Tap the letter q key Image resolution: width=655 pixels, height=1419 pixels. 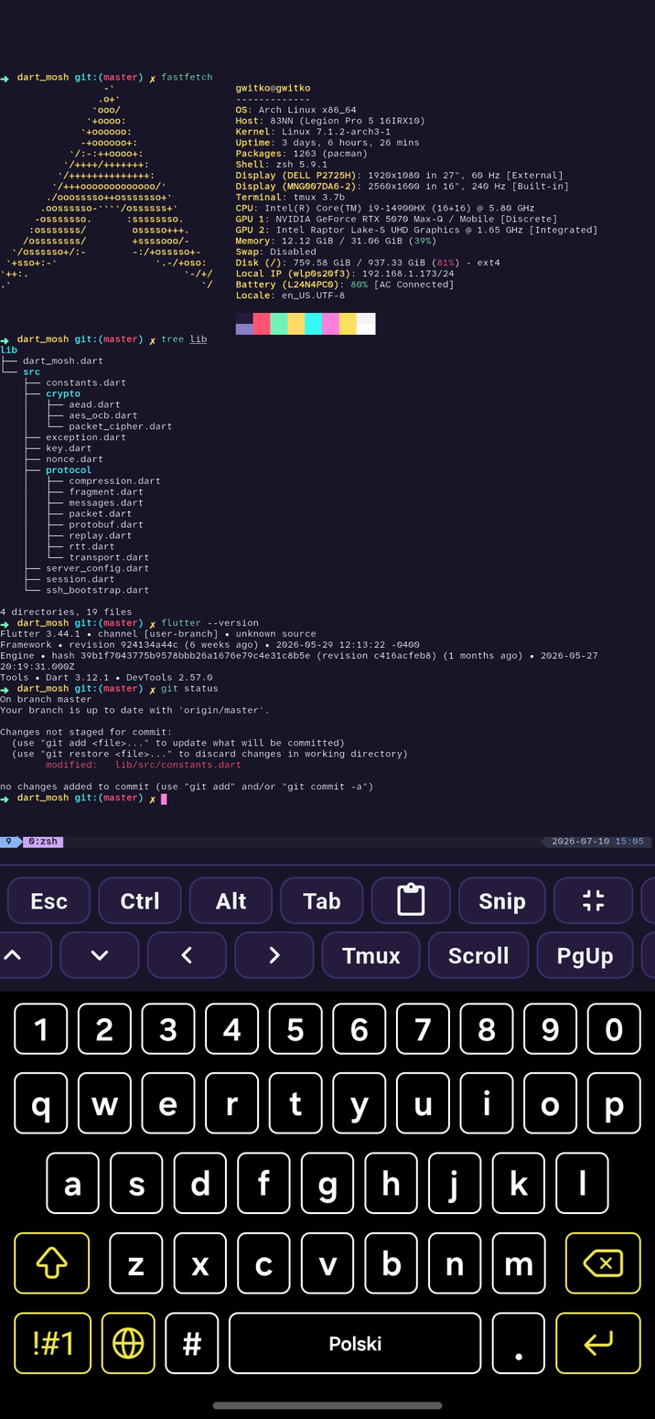[41, 1104]
